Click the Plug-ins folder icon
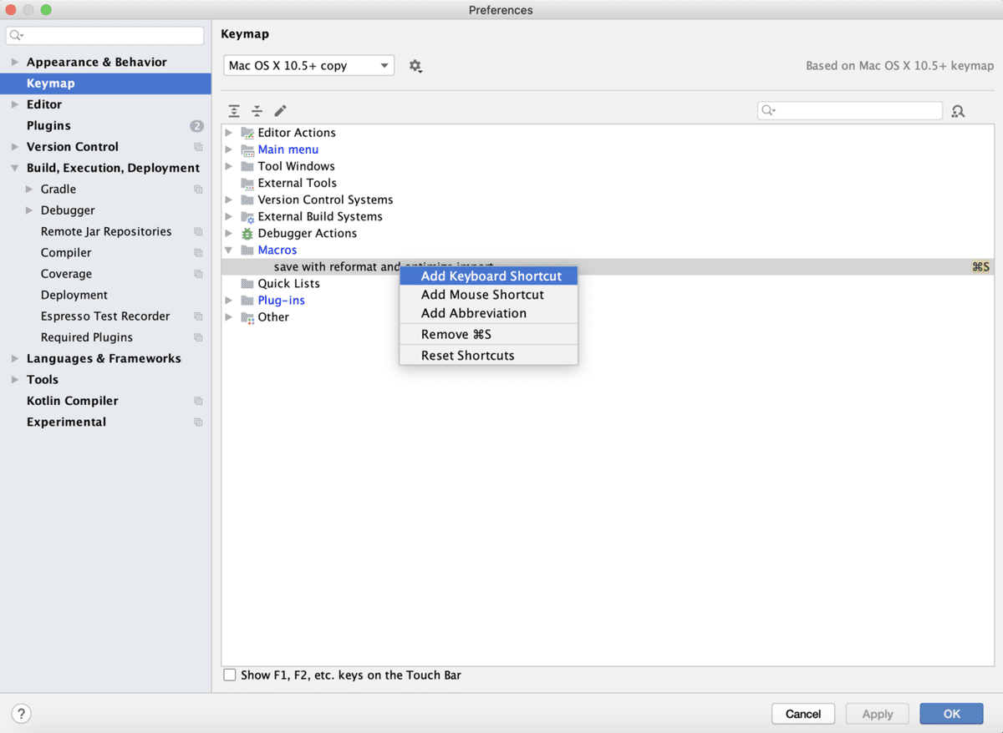1003x733 pixels. click(247, 300)
